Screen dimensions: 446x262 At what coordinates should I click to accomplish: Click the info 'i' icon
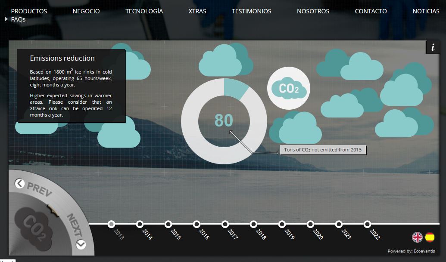pos(433,47)
